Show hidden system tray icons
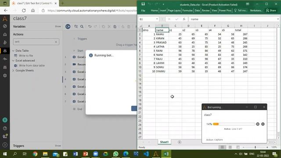Image resolution: width=281 pixels, height=158 pixels. pos(236,154)
